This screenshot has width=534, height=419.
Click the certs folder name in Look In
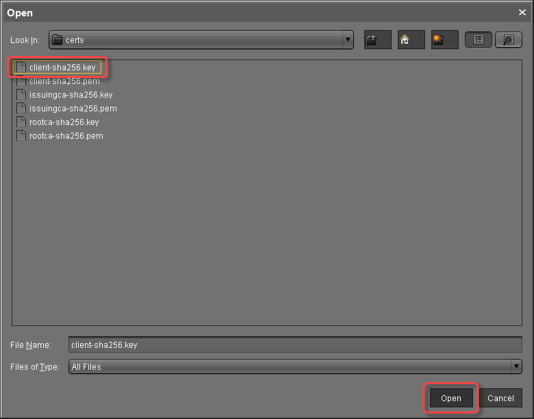pyautogui.click(x=75, y=40)
